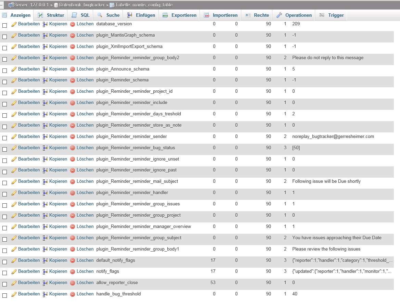Image resolution: width=400 pixels, height=306 pixels.
Task: Click Bearbeiten link for plugin_Reminder_reminder_handler
Action: (x=29, y=193)
